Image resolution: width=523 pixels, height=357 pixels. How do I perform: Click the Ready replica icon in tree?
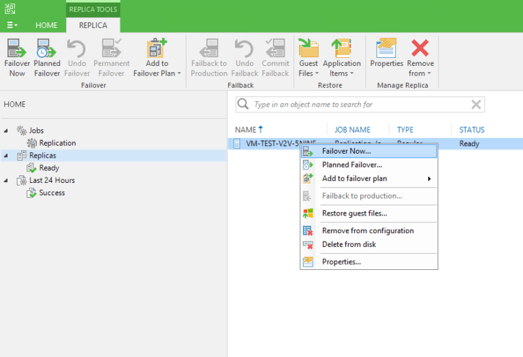(32, 168)
